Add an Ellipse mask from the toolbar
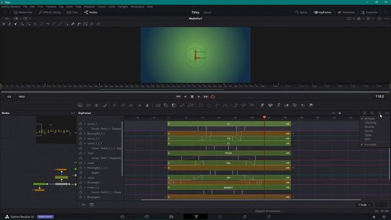391x220 pixels. 209,105
